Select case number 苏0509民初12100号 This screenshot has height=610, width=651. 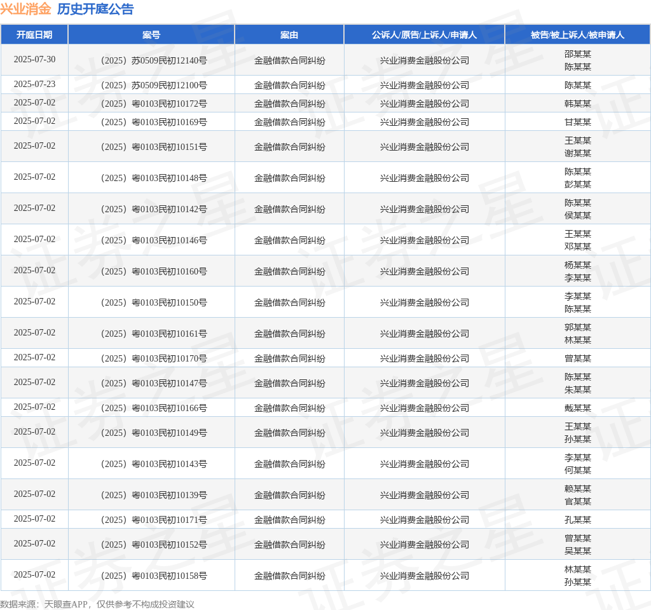pos(154,86)
